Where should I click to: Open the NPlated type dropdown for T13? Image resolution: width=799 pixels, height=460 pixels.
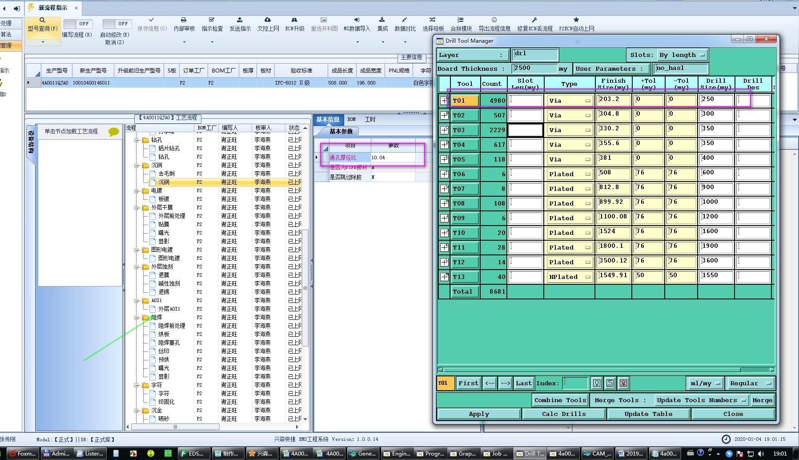pos(569,277)
